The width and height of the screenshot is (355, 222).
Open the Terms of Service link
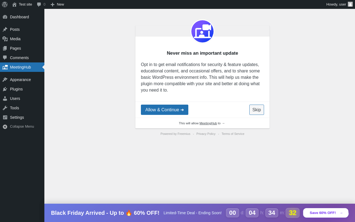point(233,134)
